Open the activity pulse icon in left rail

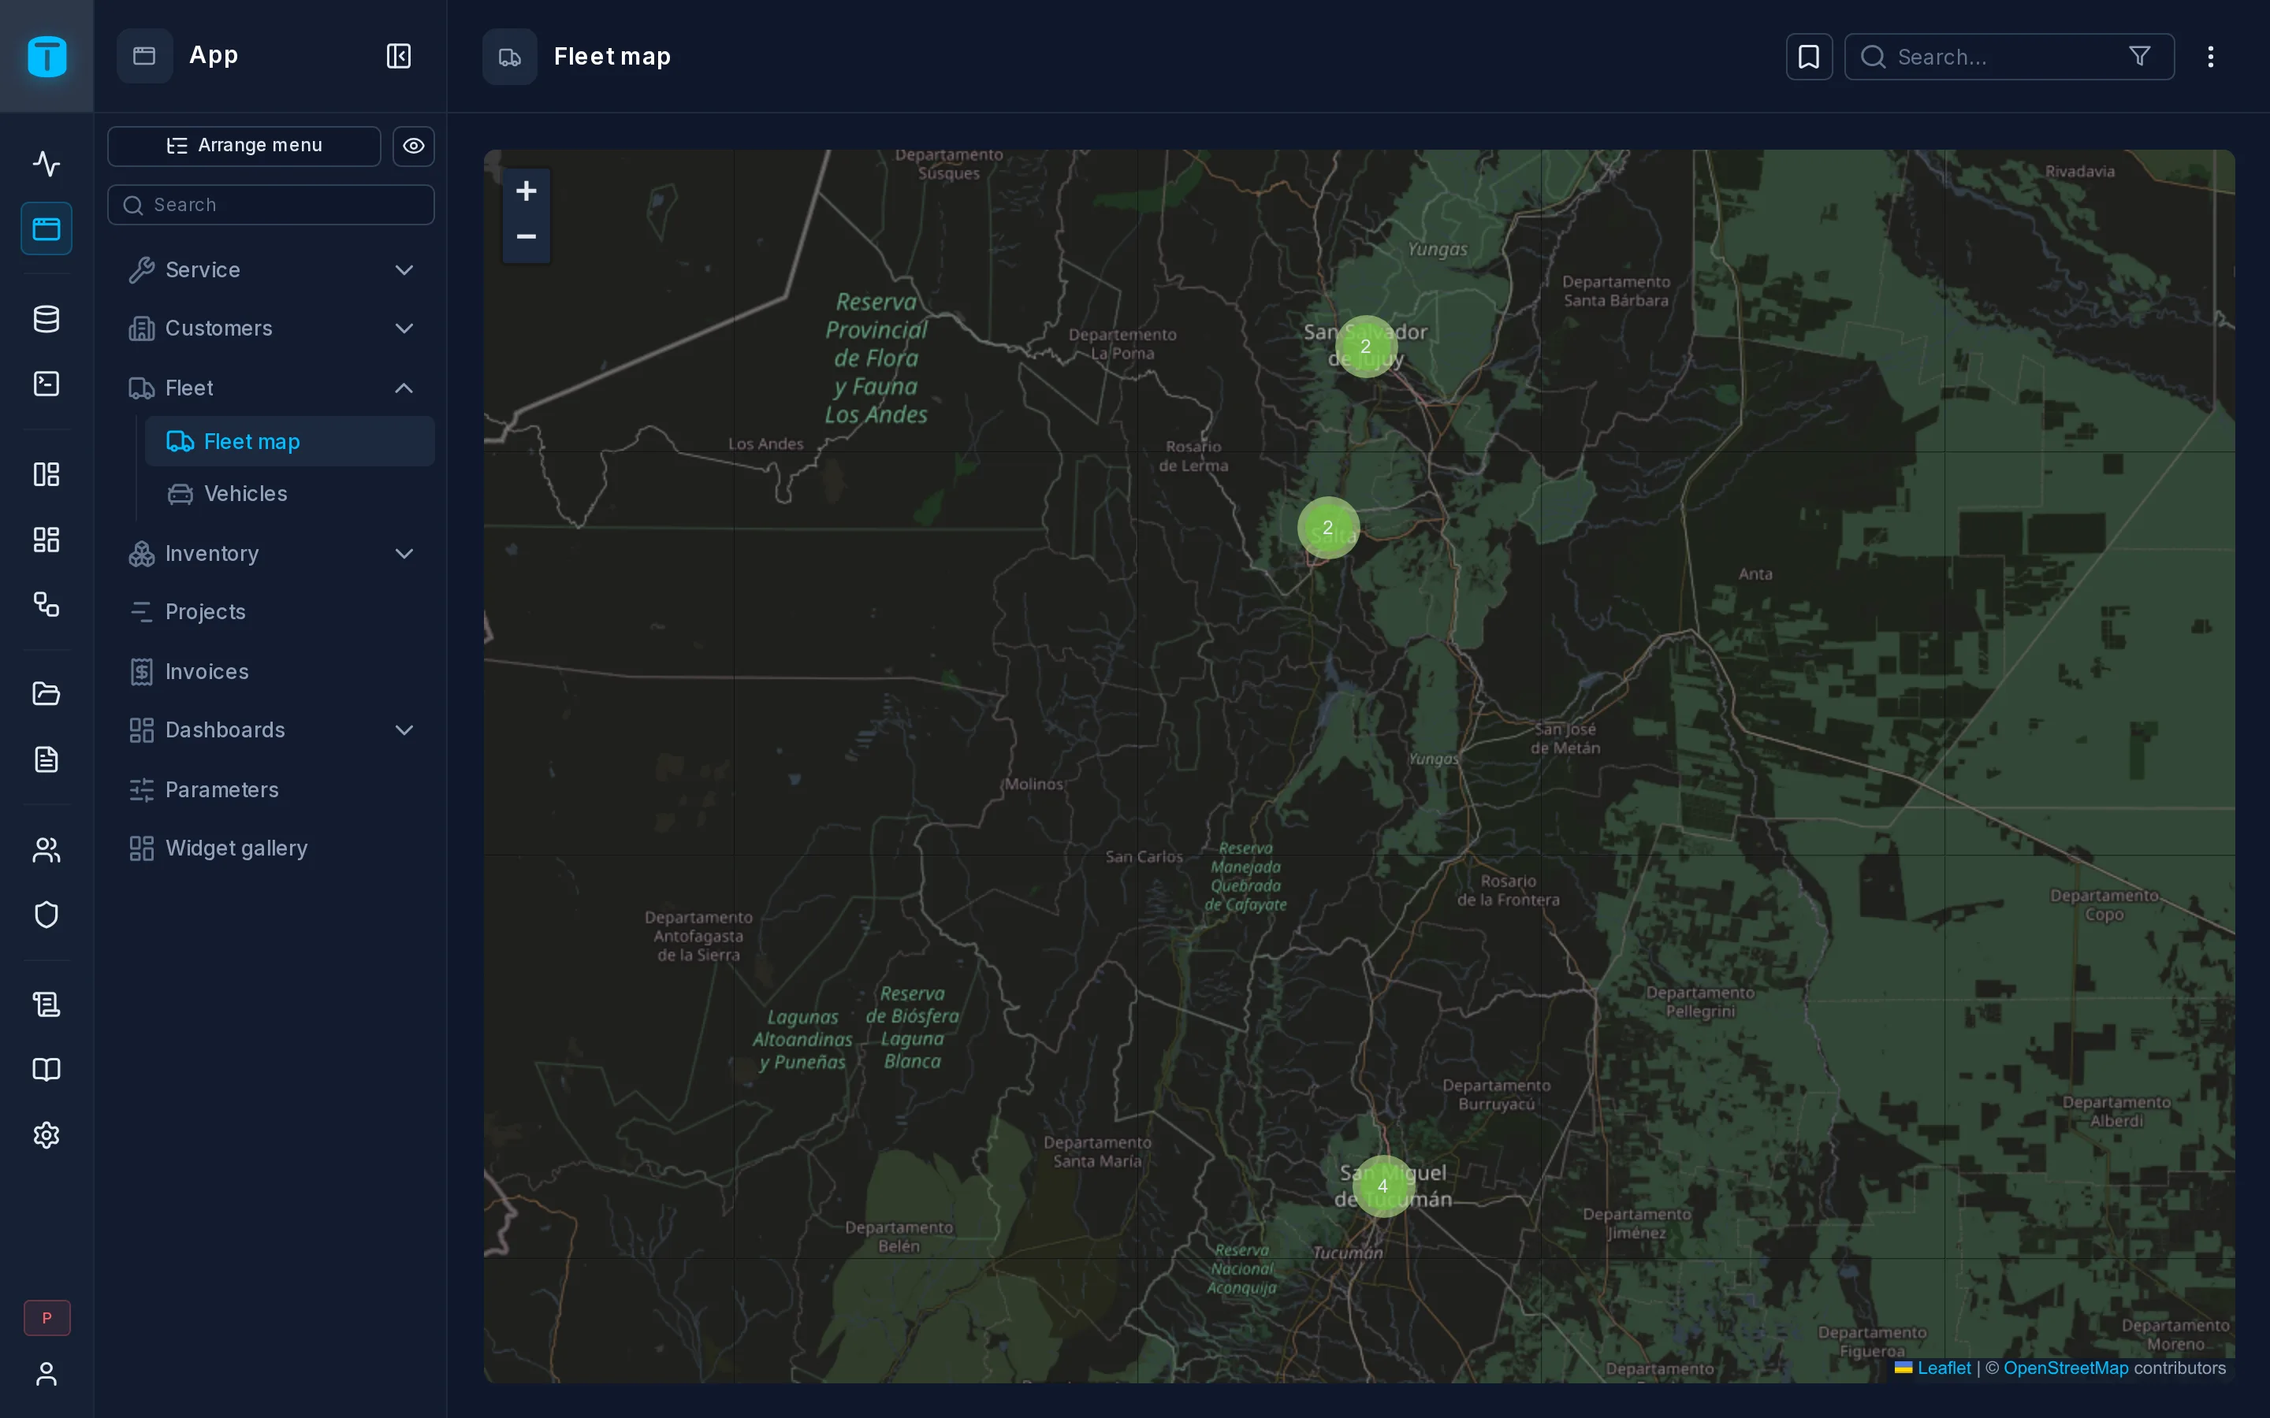46,163
